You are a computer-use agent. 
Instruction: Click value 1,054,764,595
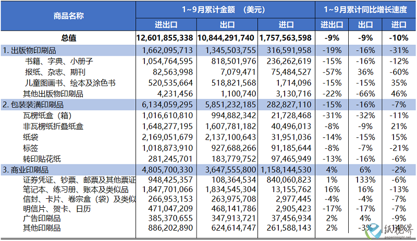167,61
